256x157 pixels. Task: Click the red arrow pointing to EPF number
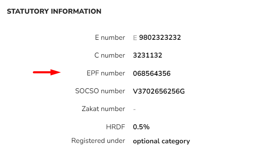point(47,72)
